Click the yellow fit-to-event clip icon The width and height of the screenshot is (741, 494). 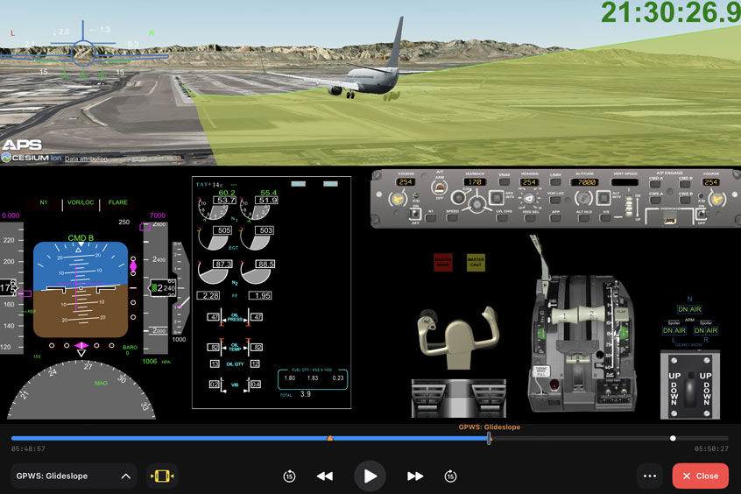click(x=162, y=476)
